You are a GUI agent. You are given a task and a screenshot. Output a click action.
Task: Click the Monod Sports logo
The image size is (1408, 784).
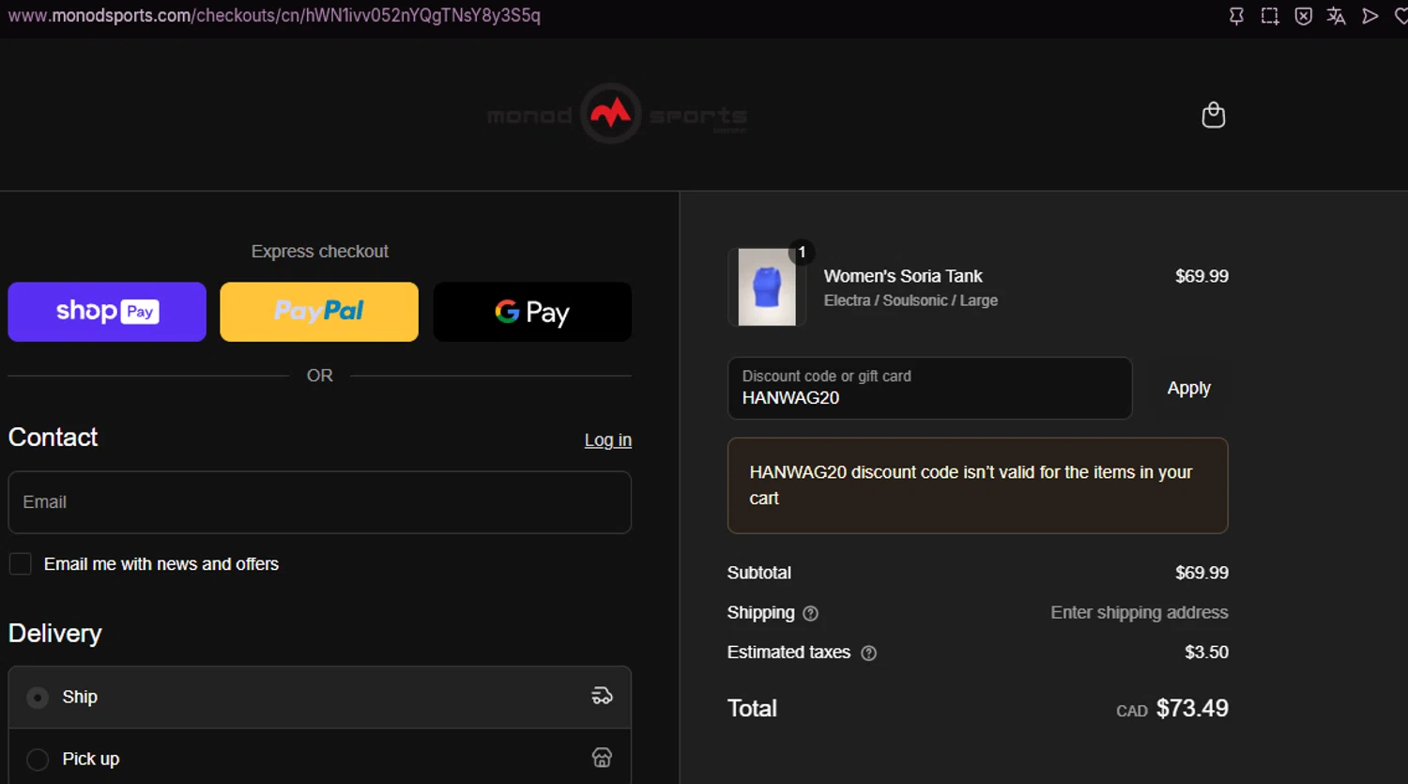click(617, 115)
